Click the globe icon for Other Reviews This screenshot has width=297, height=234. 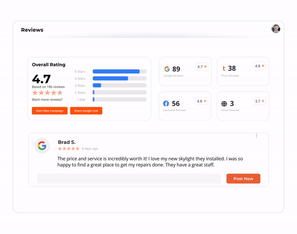coord(224,104)
